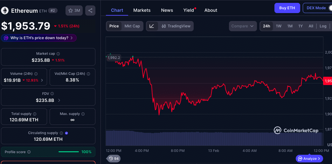Click the Vol/Mkt Cap (24h) info icon
Viewport: 332px width, 164px height.
(88, 74)
